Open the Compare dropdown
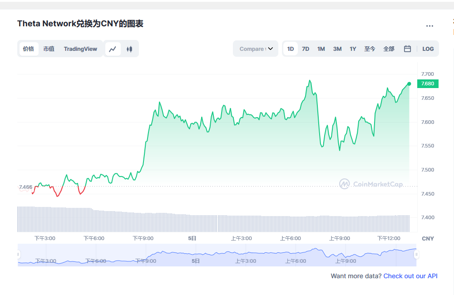Screen dimensions: 454x295 tap(256, 49)
